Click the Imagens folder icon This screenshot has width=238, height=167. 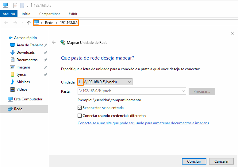(x=13, y=67)
